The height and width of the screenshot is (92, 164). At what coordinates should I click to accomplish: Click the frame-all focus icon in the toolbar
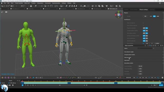(88, 6)
